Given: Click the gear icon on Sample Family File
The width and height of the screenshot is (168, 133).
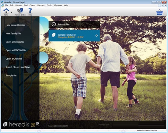Looking at the screenshot, I should (96, 36).
